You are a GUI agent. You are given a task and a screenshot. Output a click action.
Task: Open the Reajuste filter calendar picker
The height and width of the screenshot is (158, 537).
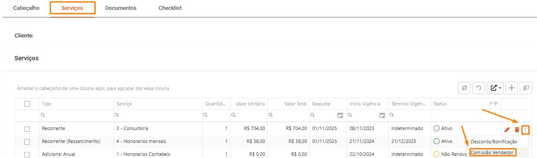tap(340, 115)
